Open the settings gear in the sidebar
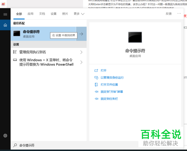Image resolution: width=187 pixels, height=151 pixels. [5, 136]
